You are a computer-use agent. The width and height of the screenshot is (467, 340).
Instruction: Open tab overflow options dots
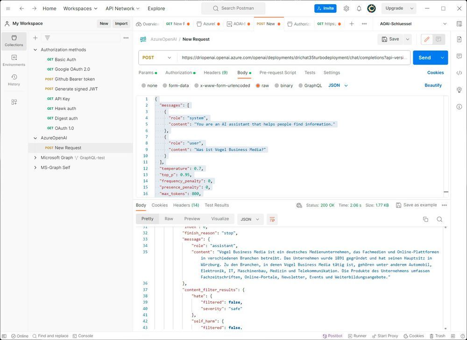pos(364,24)
